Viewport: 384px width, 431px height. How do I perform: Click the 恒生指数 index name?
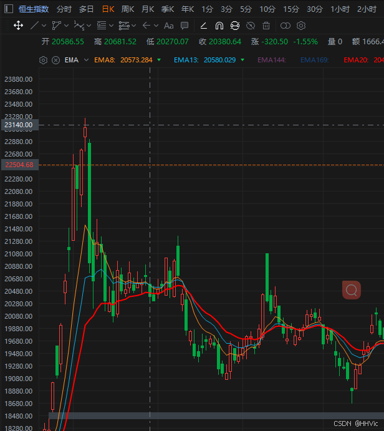click(x=34, y=9)
